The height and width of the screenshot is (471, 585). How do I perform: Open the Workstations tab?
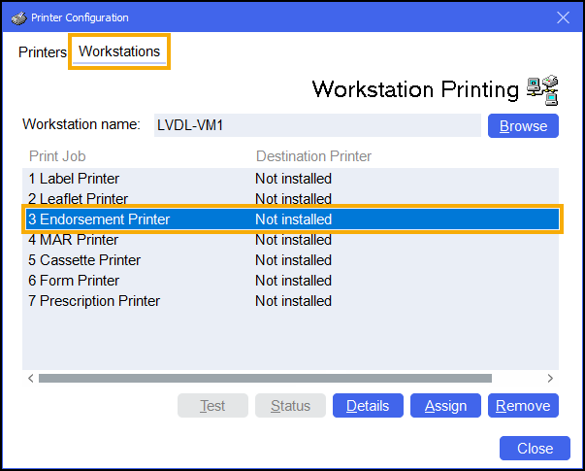[x=119, y=51]
